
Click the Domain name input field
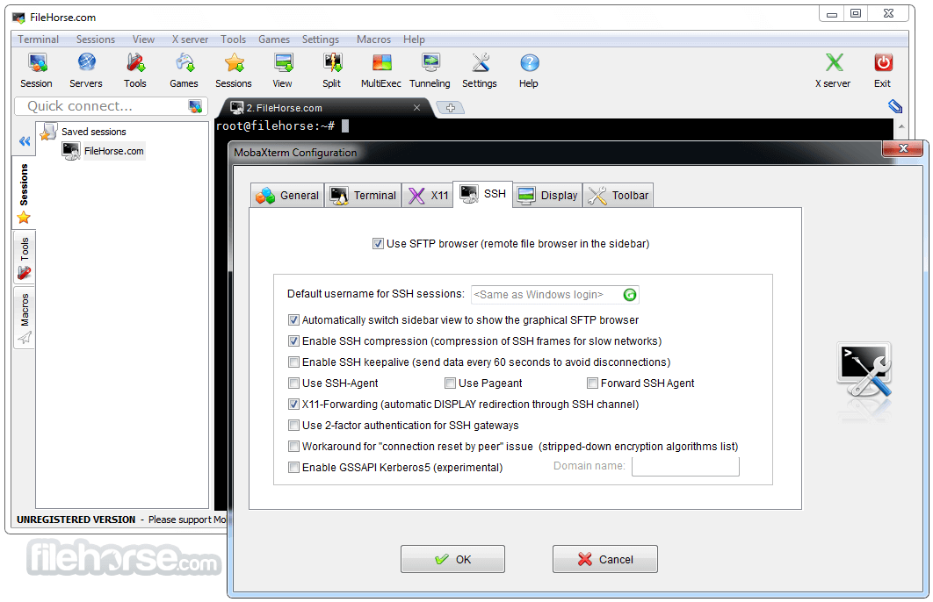pyautogui.click(x=685, y=467)
